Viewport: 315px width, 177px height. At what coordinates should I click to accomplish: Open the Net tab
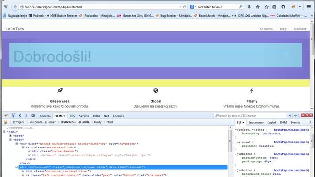click(x=106, y=116)
